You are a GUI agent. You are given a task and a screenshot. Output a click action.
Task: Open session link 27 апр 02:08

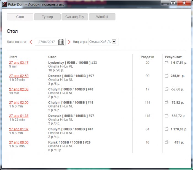[19, 89]
